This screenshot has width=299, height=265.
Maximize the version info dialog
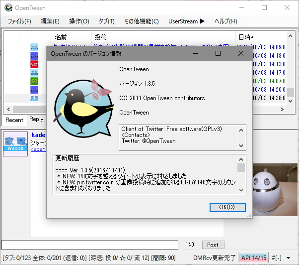pyautogui.click(x=218, y=53)
